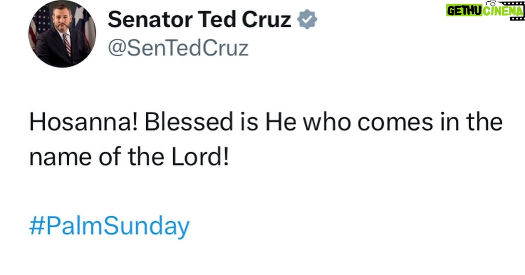
Task: Click the blue verified badge icon
Action: [307, 19]
